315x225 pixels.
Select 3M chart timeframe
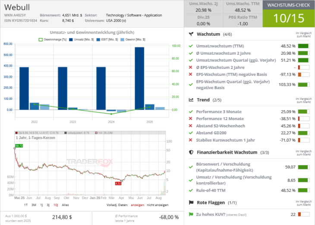point(34,205)
